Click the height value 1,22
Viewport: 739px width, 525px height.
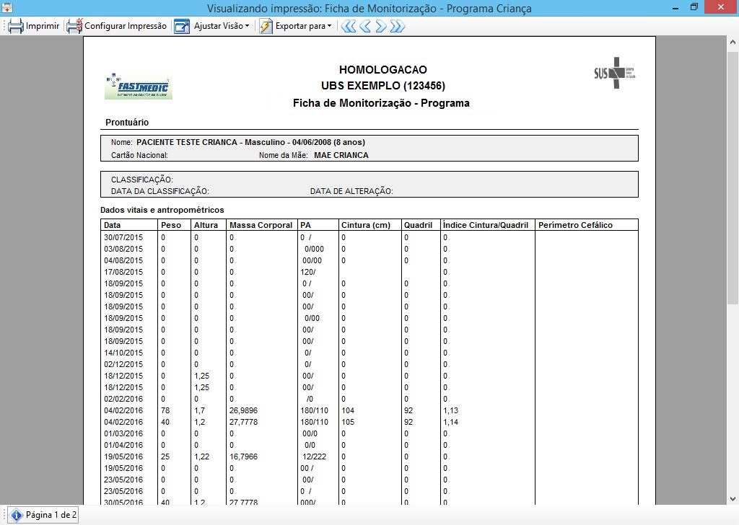click(202, 456)
